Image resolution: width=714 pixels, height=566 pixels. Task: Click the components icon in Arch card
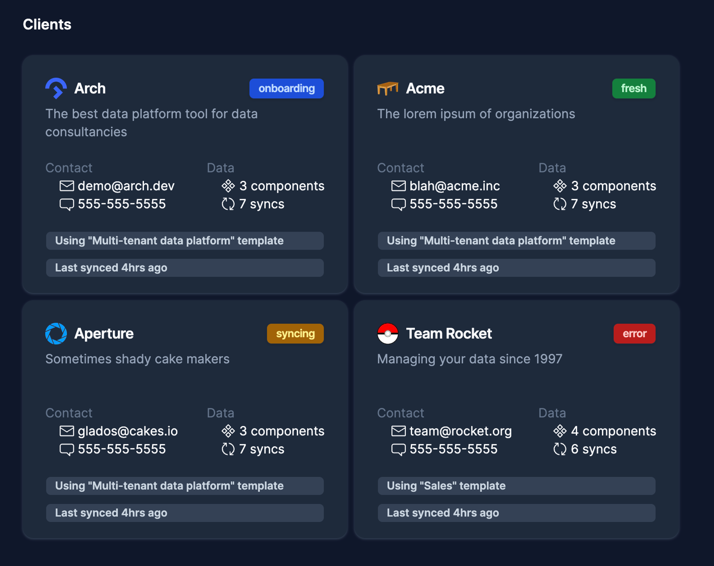click(228, 186)
